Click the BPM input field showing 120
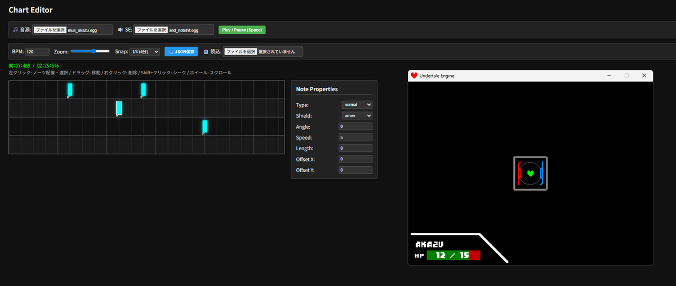 37,52
